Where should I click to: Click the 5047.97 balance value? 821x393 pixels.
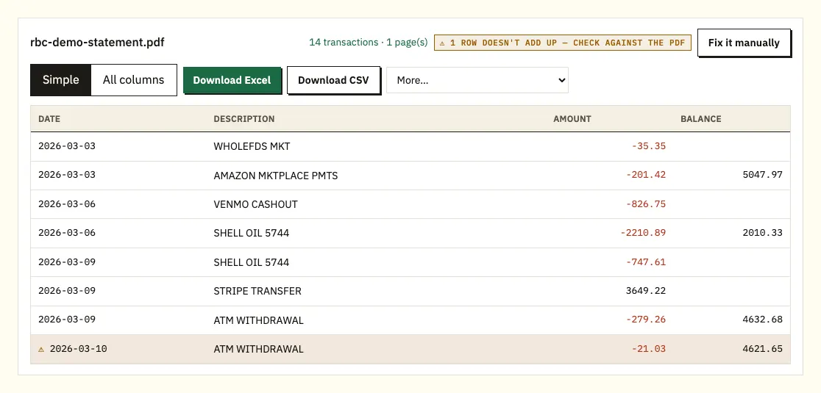coord(762,175)
